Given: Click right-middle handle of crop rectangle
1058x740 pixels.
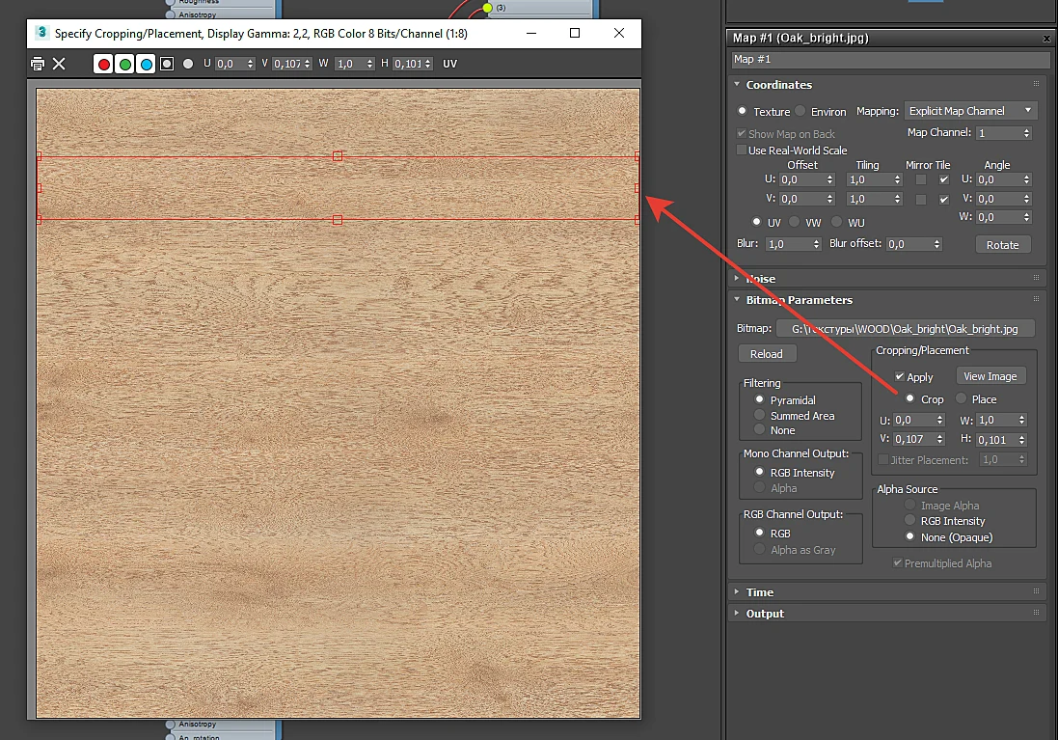Looking at the screenshot, I should click(x=637, y=188).
